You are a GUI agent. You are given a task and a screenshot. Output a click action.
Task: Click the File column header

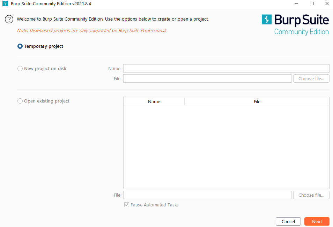[x=257, y=101]
